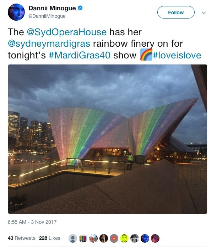Open the @DanniiMinogue handle
The width and height of the screenshot is (217, 248).
click(47, 16)
